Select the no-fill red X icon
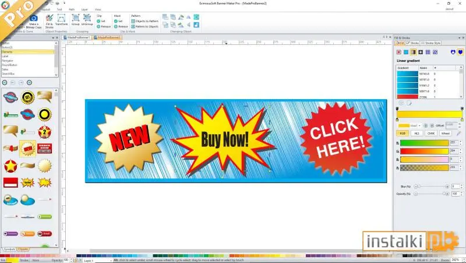 click(x=399, y=52)
